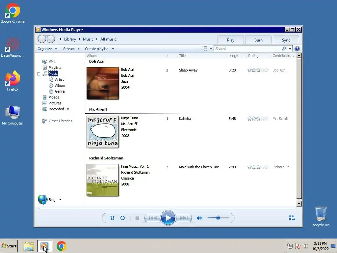Select the Sleep Away track
The width and height of the screenshot is (337, 253).
(x=188, y=70)
